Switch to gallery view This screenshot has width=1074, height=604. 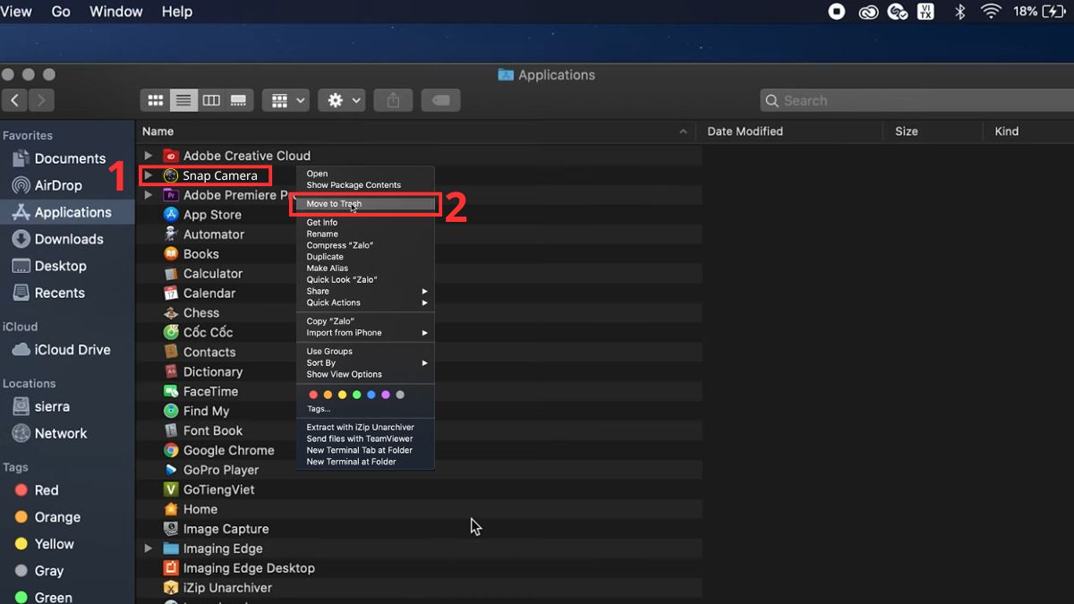point(239,100)
